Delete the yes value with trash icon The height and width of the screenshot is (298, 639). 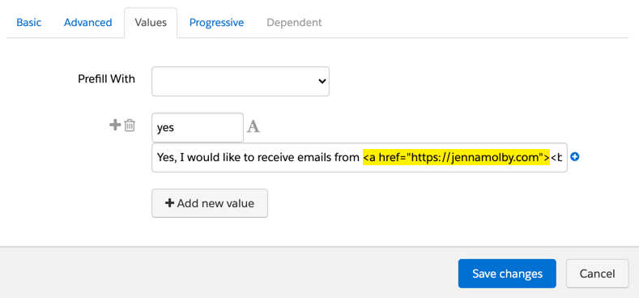coord(130,126)
